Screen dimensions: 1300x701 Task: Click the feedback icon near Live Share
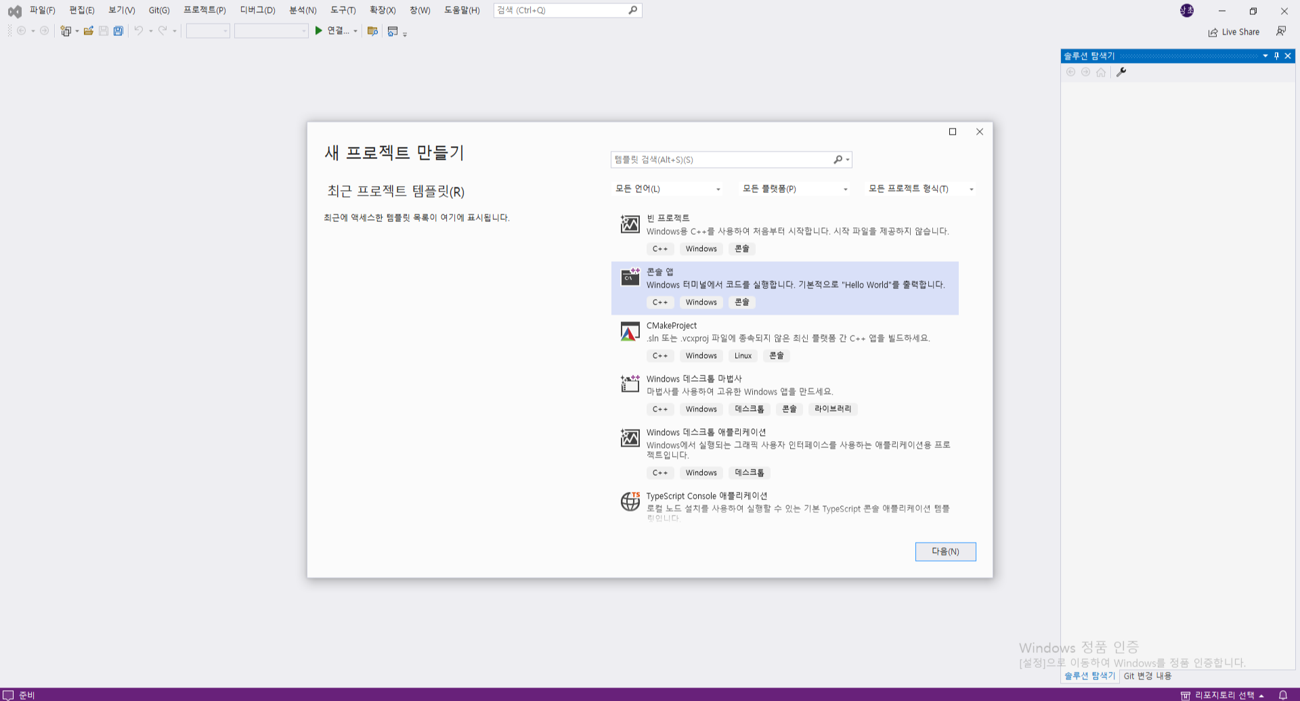pos(1281,31)
